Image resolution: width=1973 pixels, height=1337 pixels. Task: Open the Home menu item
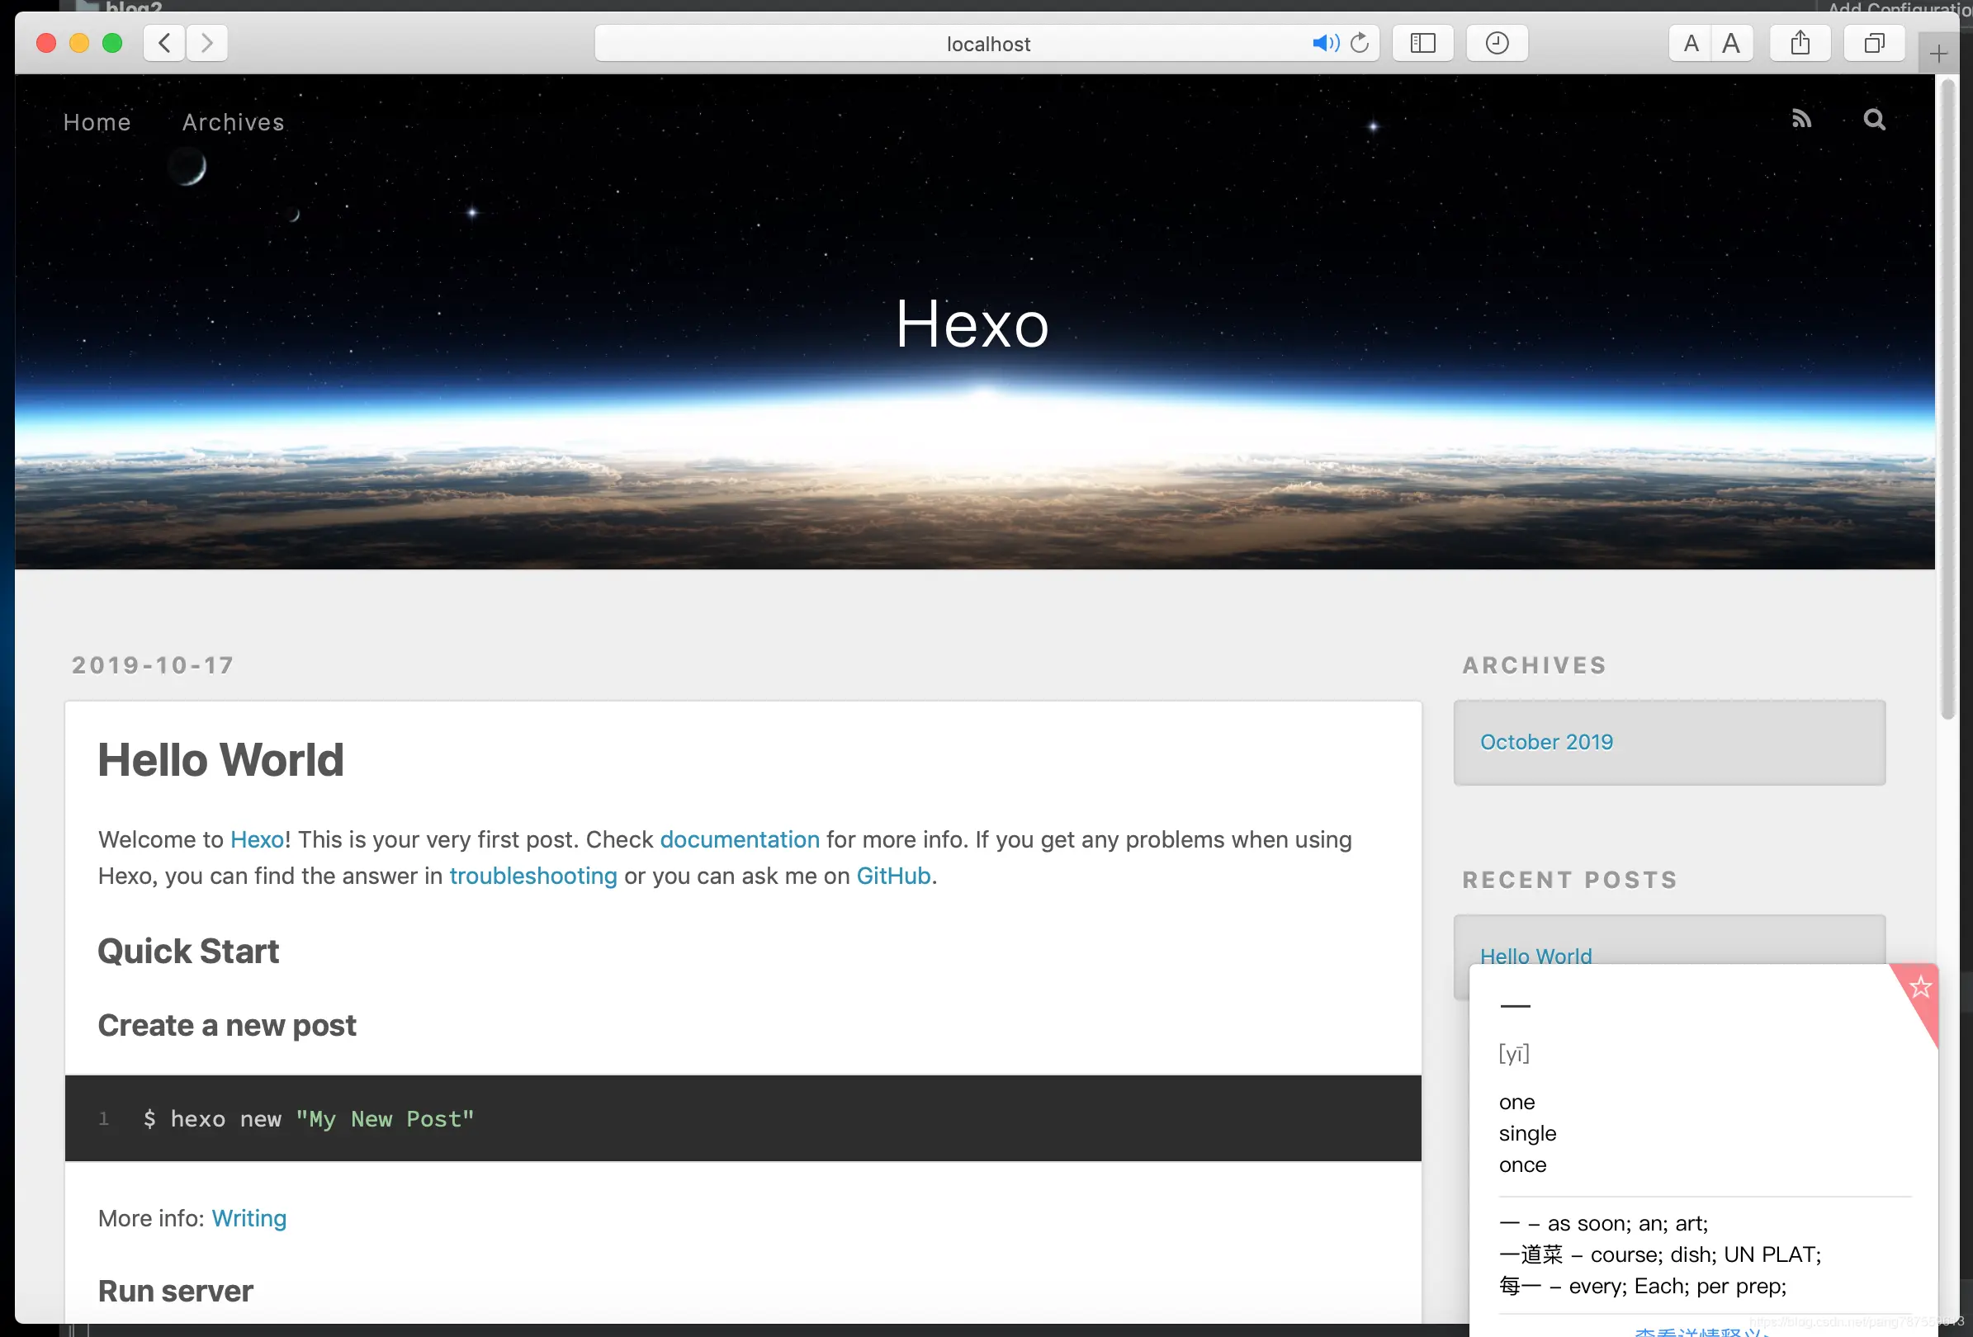(97, 122)
